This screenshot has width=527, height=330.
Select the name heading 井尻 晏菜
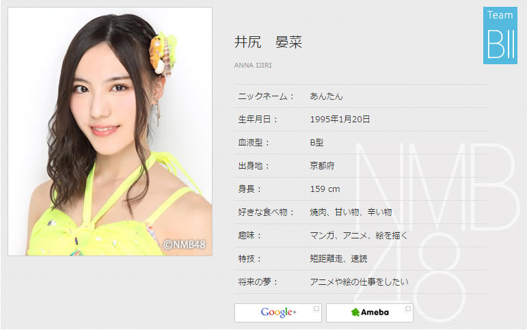(268, 42)
